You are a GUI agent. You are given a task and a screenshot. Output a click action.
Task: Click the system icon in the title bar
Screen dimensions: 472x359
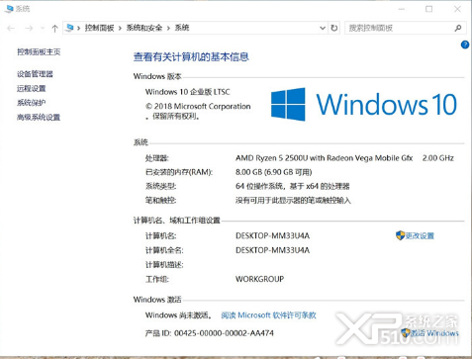coord(9,9)
